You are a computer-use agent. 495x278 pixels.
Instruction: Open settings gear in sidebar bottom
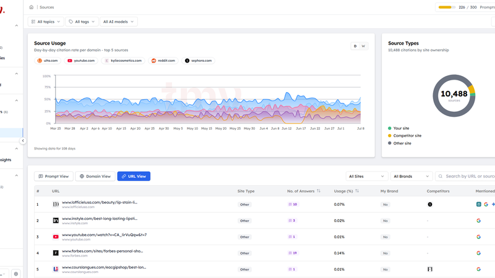pos(16,274)
